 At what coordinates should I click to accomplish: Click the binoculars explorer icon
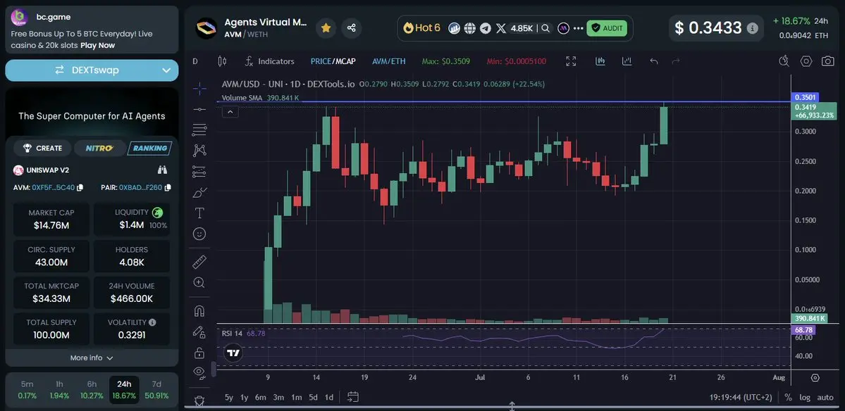(162, 170)
